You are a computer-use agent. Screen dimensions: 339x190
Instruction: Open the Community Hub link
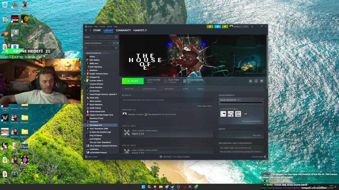tap(149, 89)
